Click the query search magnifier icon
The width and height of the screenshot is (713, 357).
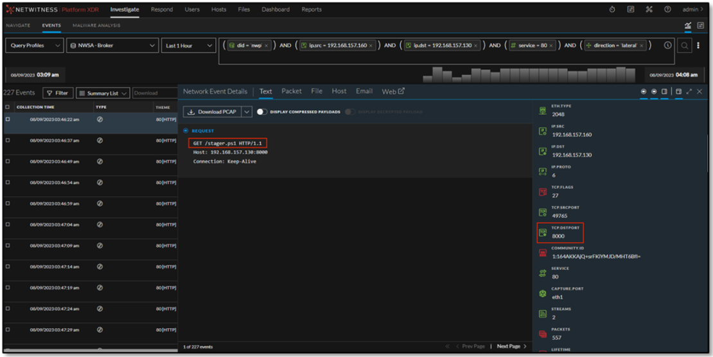tap(685, 46)
